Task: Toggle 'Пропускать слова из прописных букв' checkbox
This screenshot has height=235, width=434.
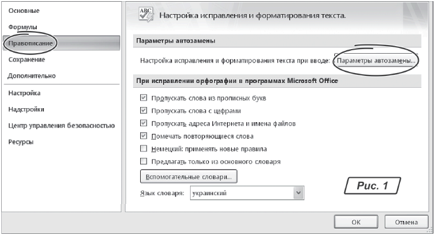Action: click(144, 98)
